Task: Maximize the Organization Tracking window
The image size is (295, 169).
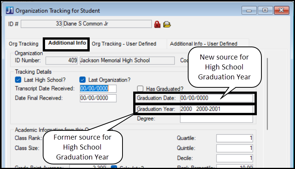Action: coord(265,10)
